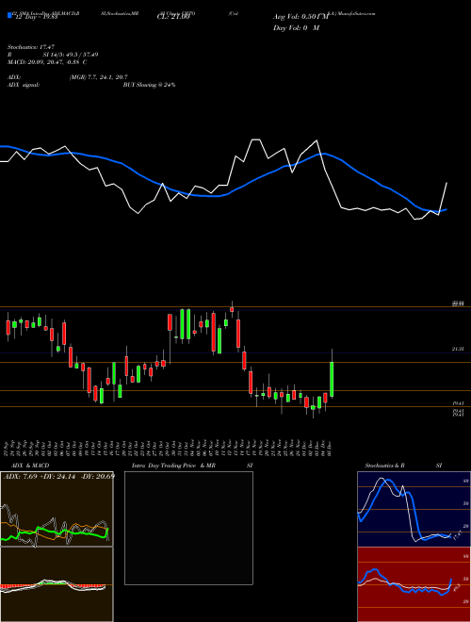Click the blue SMA line peak
Screen dimensions: 471x622
coord(324,154)
